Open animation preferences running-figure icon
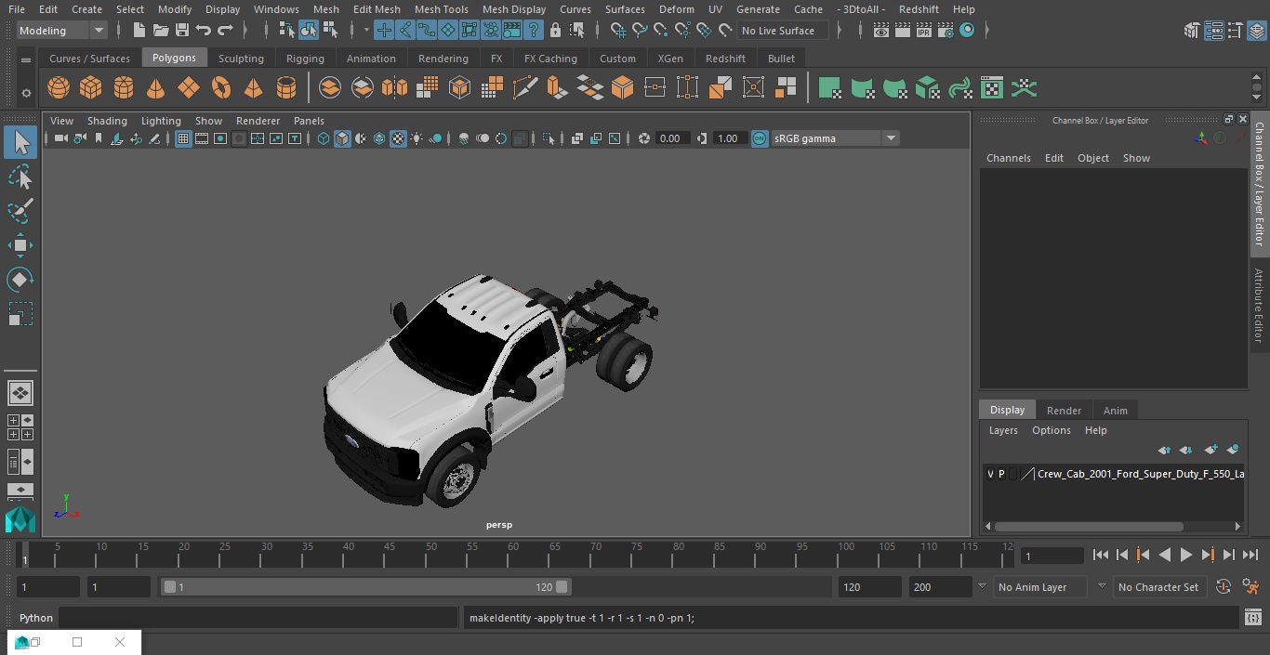Screen dimensions: 1270x655 [x=1250, y=586]
